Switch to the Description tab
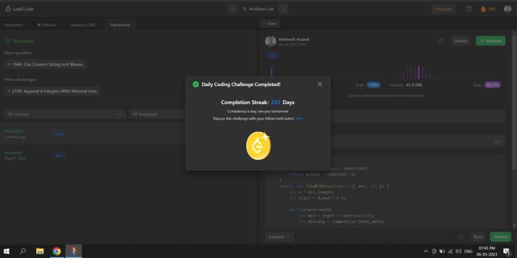The height and width of the screenshot is (258, 517). coord(14,25)
